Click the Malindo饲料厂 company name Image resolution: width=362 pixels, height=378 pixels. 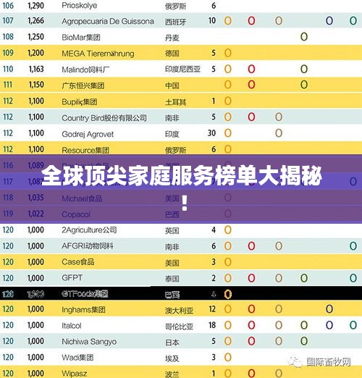(x=85, y=70)
